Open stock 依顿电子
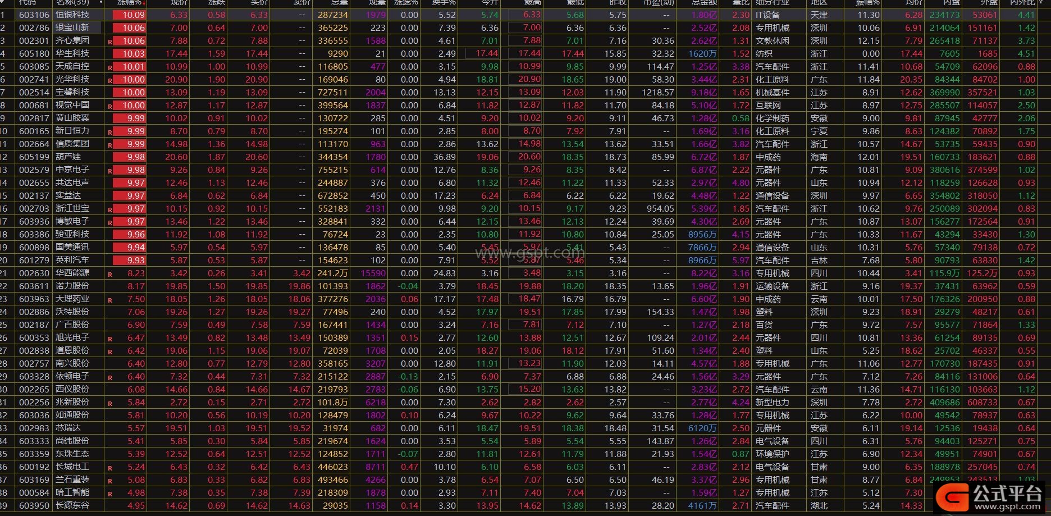Image resolution: width=1051 pixels, height=516 pixels. pyautogui.click(x=72, y=376)
